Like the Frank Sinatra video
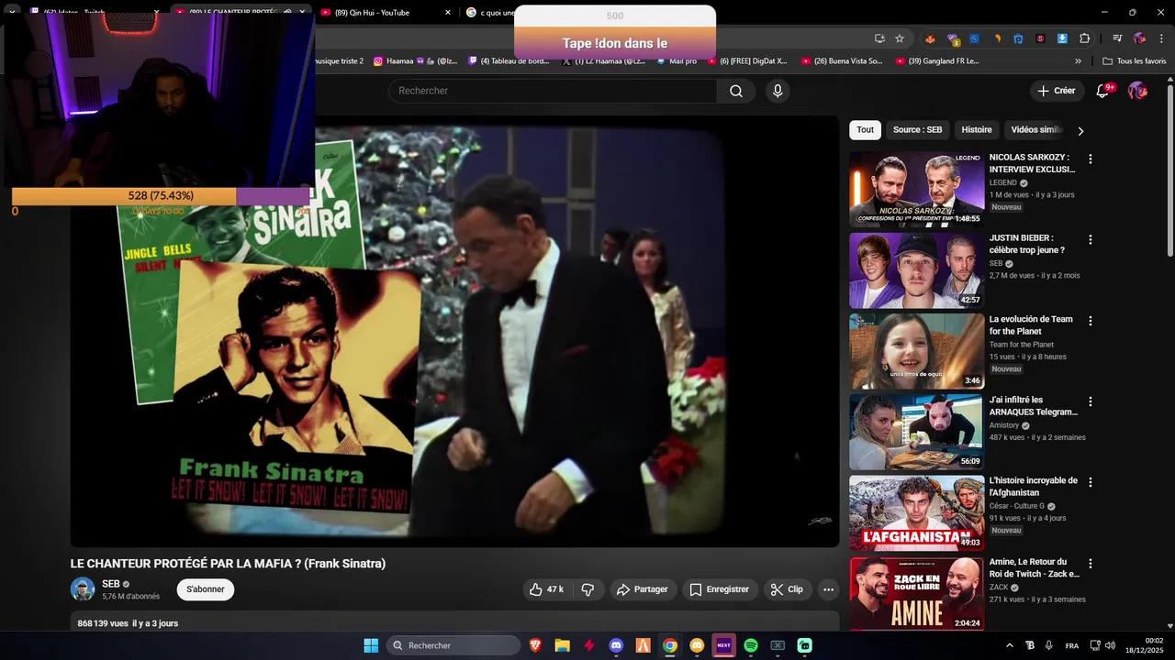This screenshot has width=1175, height=660. pos(546,589)
